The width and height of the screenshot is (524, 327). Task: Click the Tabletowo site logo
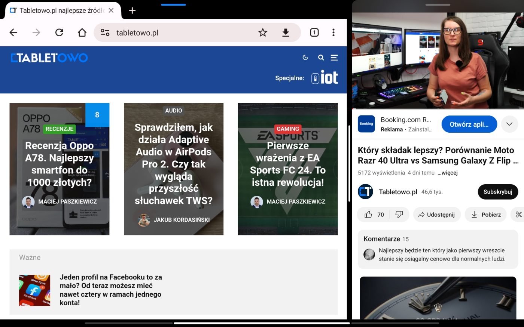49,58
